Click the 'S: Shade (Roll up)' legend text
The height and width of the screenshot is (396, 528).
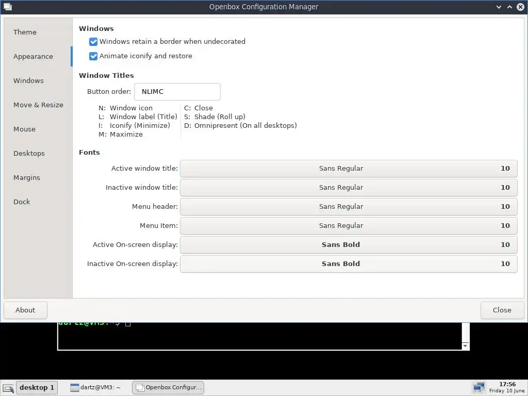pos(214,117)
